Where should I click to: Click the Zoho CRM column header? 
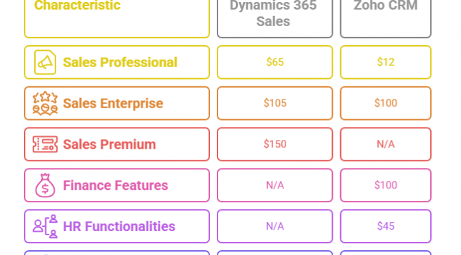point(386,18)
